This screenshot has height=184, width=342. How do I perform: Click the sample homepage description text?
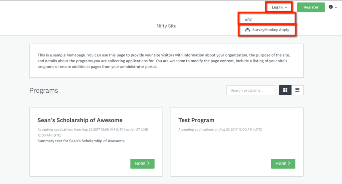(164, 61)
